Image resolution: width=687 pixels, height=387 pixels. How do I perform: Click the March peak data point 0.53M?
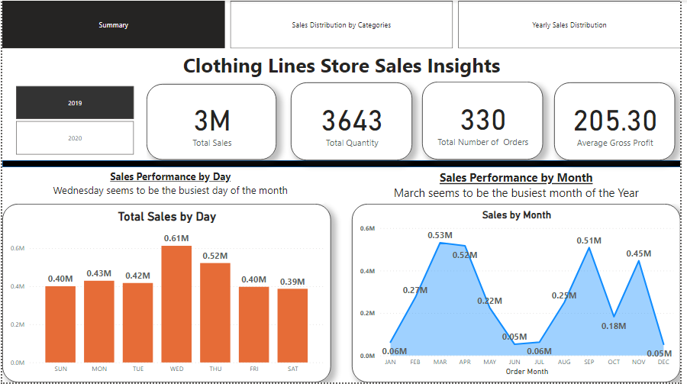point(440,243)
